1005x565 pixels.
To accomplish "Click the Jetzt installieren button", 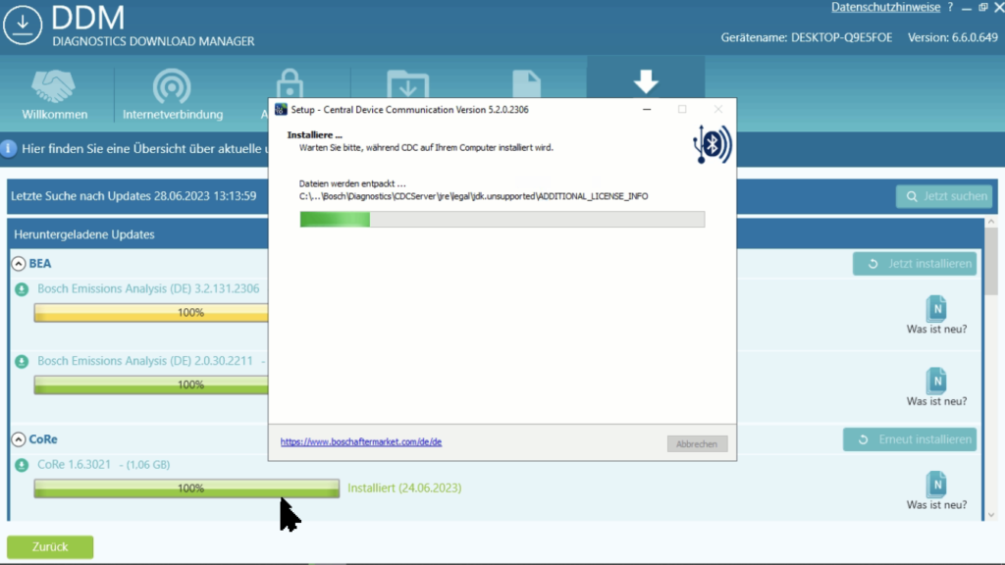I will (x=915, y=263).
